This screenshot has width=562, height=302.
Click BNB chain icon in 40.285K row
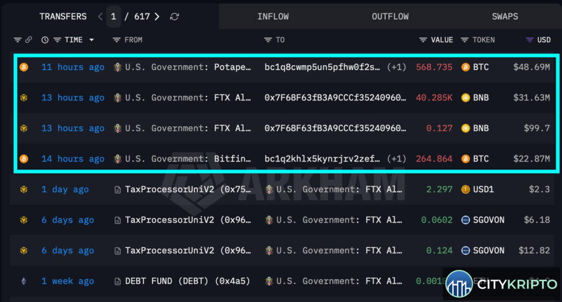click(x=24, y=98)
